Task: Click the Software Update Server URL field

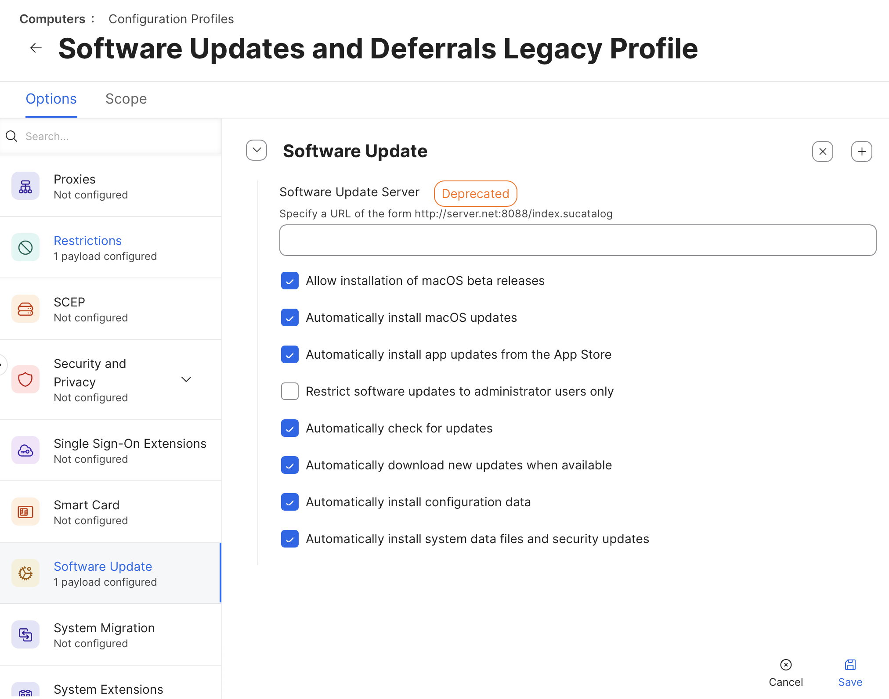Action: [x=578, y=240]
